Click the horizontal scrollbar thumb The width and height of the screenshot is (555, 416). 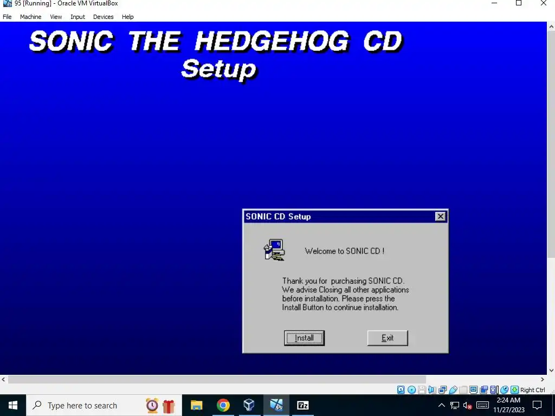point(217,380)
